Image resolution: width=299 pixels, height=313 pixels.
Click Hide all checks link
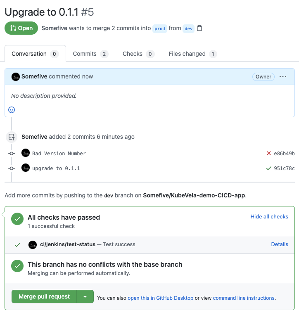pos(269,217)
